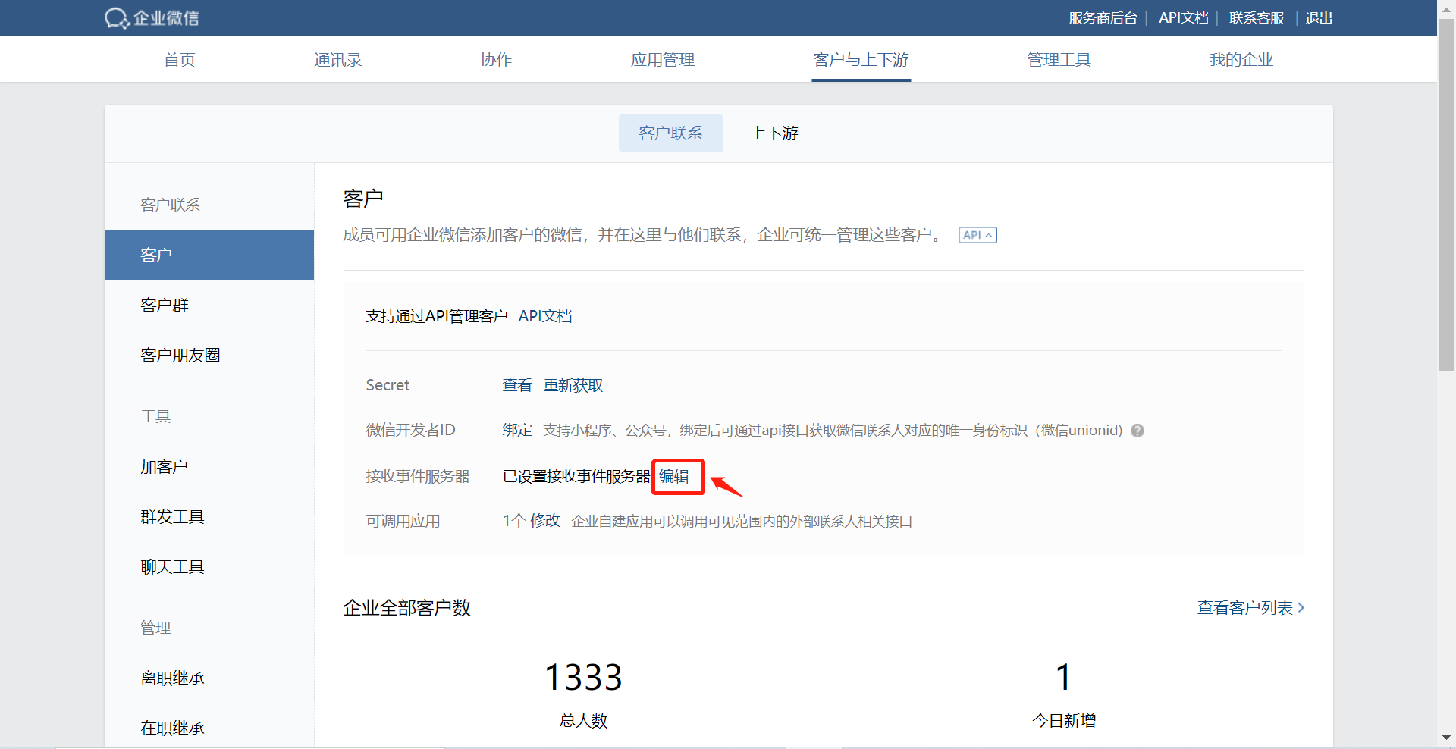Screen dimensions: 1456x749
Task: Click 编辑 for 接收事件服务器
Action: coord(674,476)
